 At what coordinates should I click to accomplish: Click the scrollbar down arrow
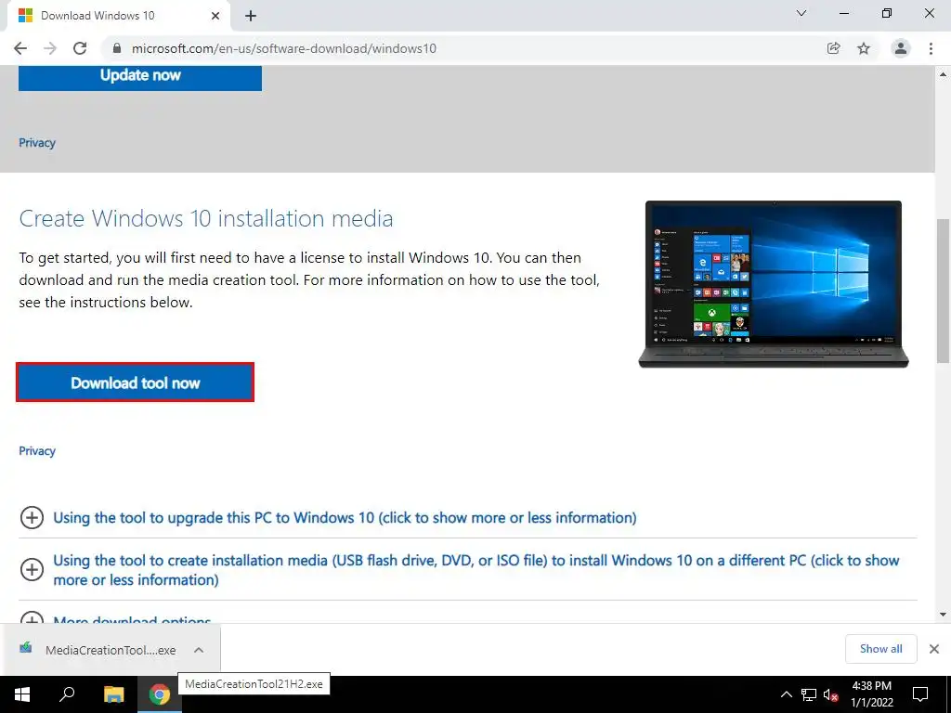click(944, 615)
